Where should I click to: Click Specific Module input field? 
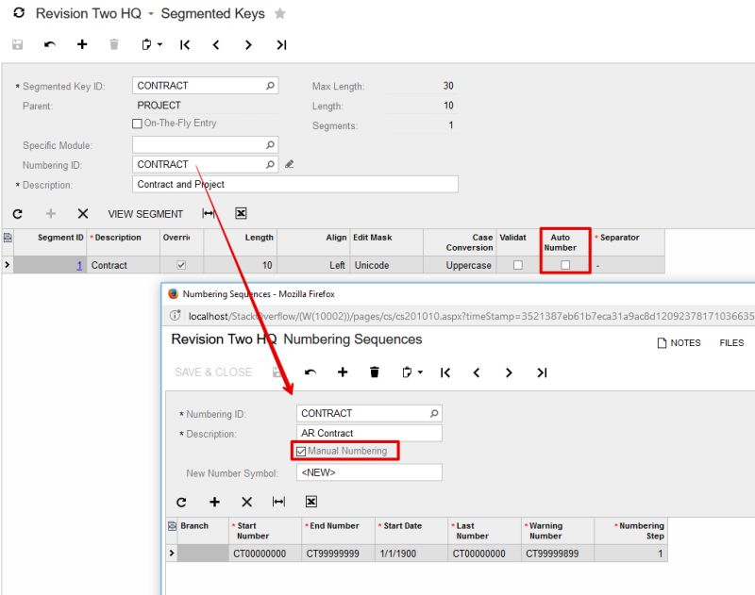[205, 145]
